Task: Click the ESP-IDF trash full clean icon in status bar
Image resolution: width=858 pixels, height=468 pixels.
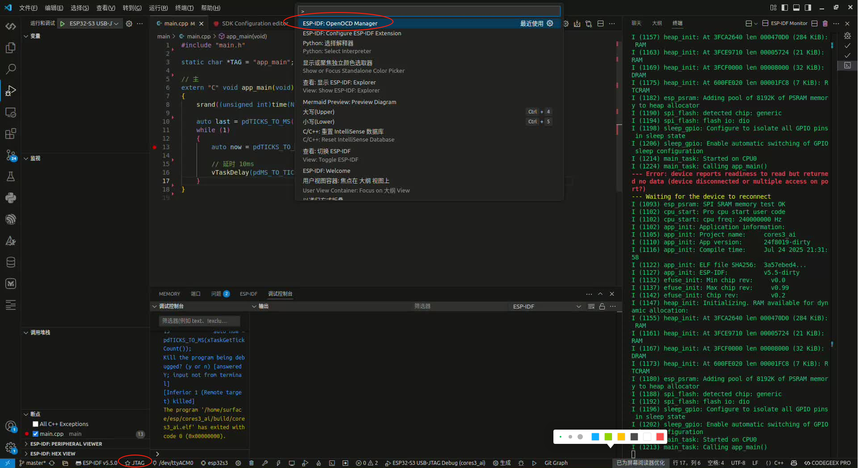Action: [251, 463]
